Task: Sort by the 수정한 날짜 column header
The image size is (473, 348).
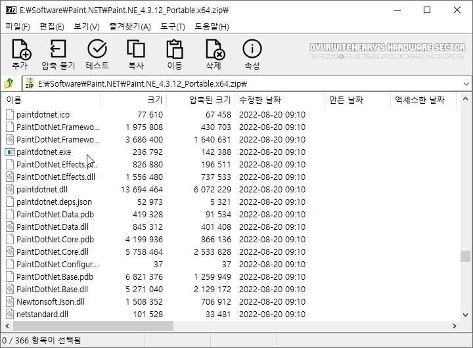Action: (280, 100)
